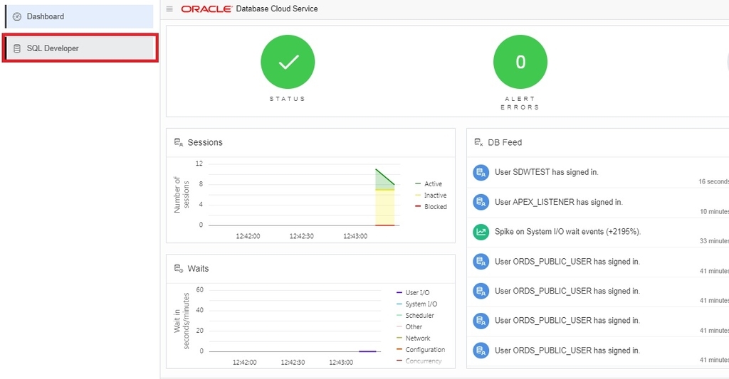Open the Dashboard sidebar item
Screen dimensions: 729x379
(79, 17)
